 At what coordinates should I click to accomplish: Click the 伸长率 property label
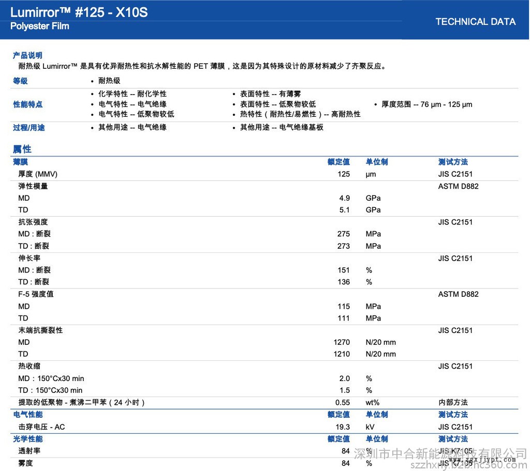(30, 258)
